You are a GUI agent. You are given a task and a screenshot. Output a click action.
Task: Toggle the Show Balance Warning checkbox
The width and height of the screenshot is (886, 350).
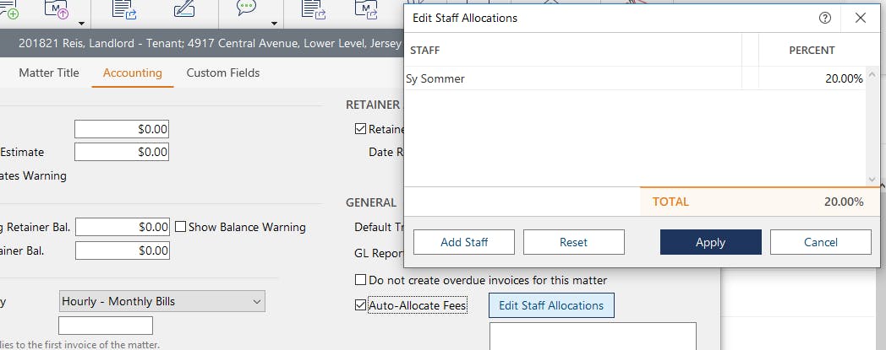(180, 227)
